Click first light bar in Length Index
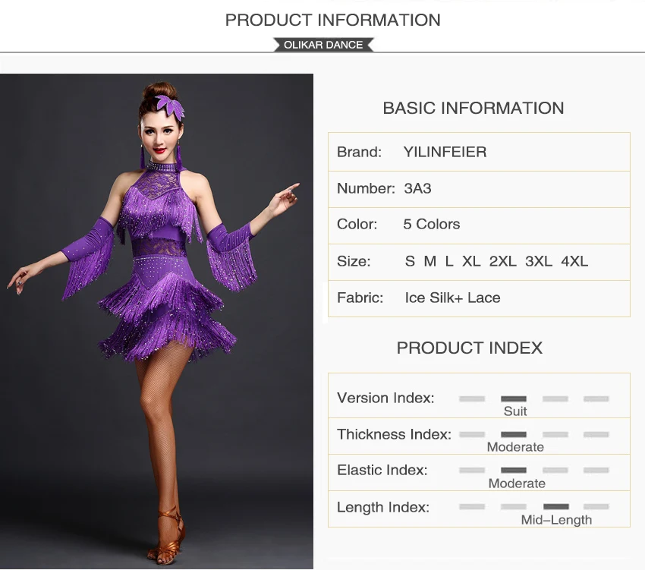645x570 pixels. 472,506
